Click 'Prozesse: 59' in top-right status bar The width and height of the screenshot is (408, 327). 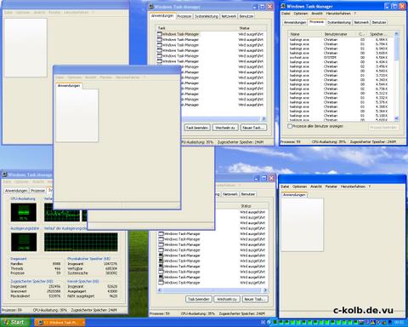tap(291, 141)
